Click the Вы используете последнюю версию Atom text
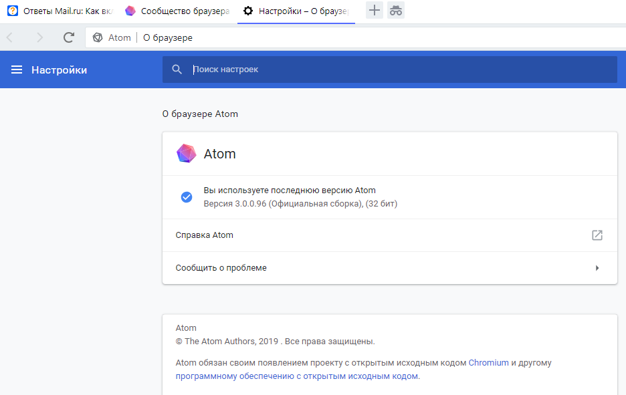Screen dimensions: 626x395 click(290, 190)
